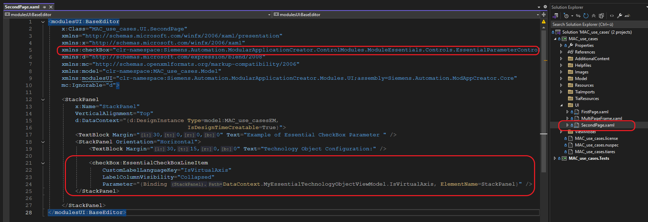
Task: Click the MAC_use_cases.license file icon
Action: (571, 138)
